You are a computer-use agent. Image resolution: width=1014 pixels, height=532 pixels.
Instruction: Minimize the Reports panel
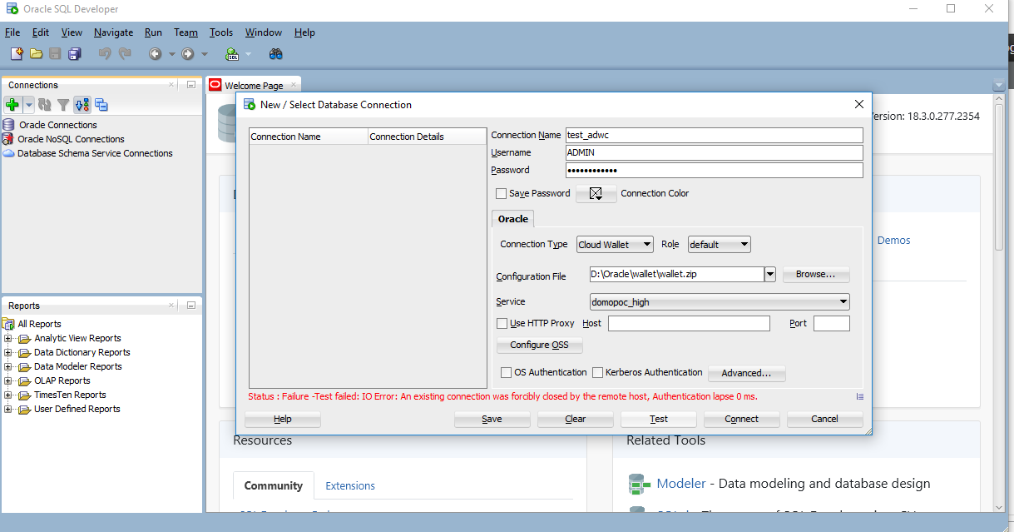191,306
